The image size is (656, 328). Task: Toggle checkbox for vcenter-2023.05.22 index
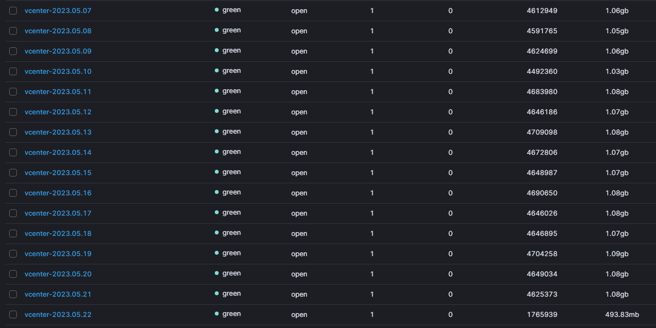pyautogui.click(x=13, y=314)
